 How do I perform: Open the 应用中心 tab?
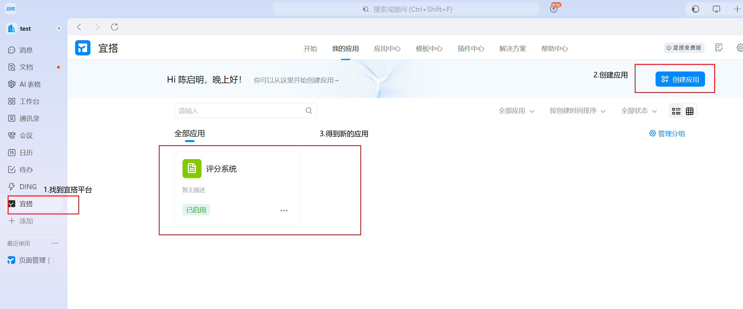tap(387, 49)
